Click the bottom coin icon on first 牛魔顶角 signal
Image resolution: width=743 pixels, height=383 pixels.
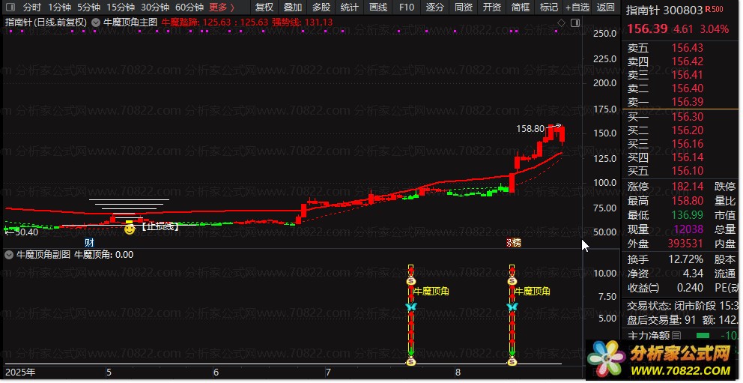click(411, 362)
